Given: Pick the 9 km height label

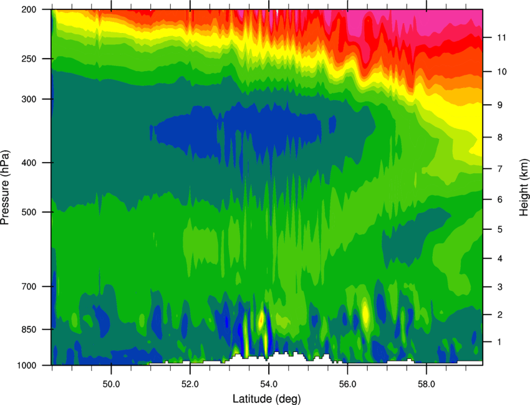Looking at the screenshot, I should click(500, 105).
